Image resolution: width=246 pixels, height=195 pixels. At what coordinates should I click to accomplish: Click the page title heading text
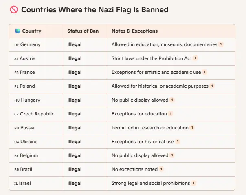tap(94, 10)
